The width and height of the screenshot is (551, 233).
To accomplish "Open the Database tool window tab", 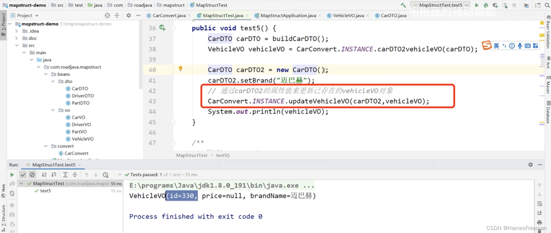I will coord(548,112).
